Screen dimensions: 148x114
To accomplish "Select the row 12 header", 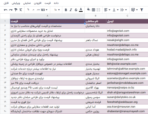I will point(5,73).
